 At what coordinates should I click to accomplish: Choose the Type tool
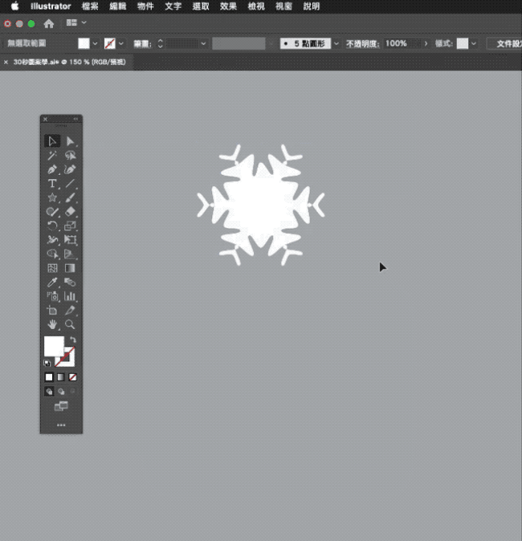52,184
